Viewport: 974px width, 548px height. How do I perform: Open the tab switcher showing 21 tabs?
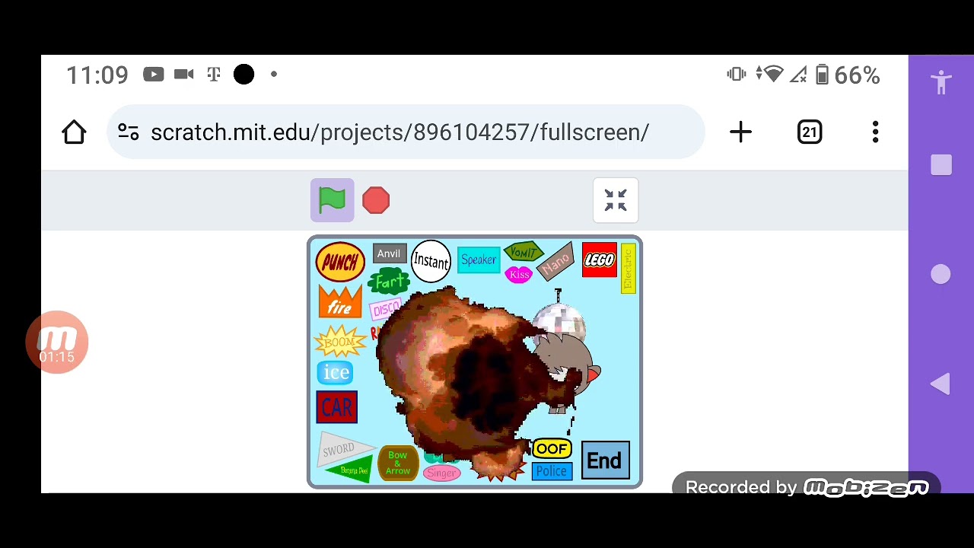click(810, 132)
